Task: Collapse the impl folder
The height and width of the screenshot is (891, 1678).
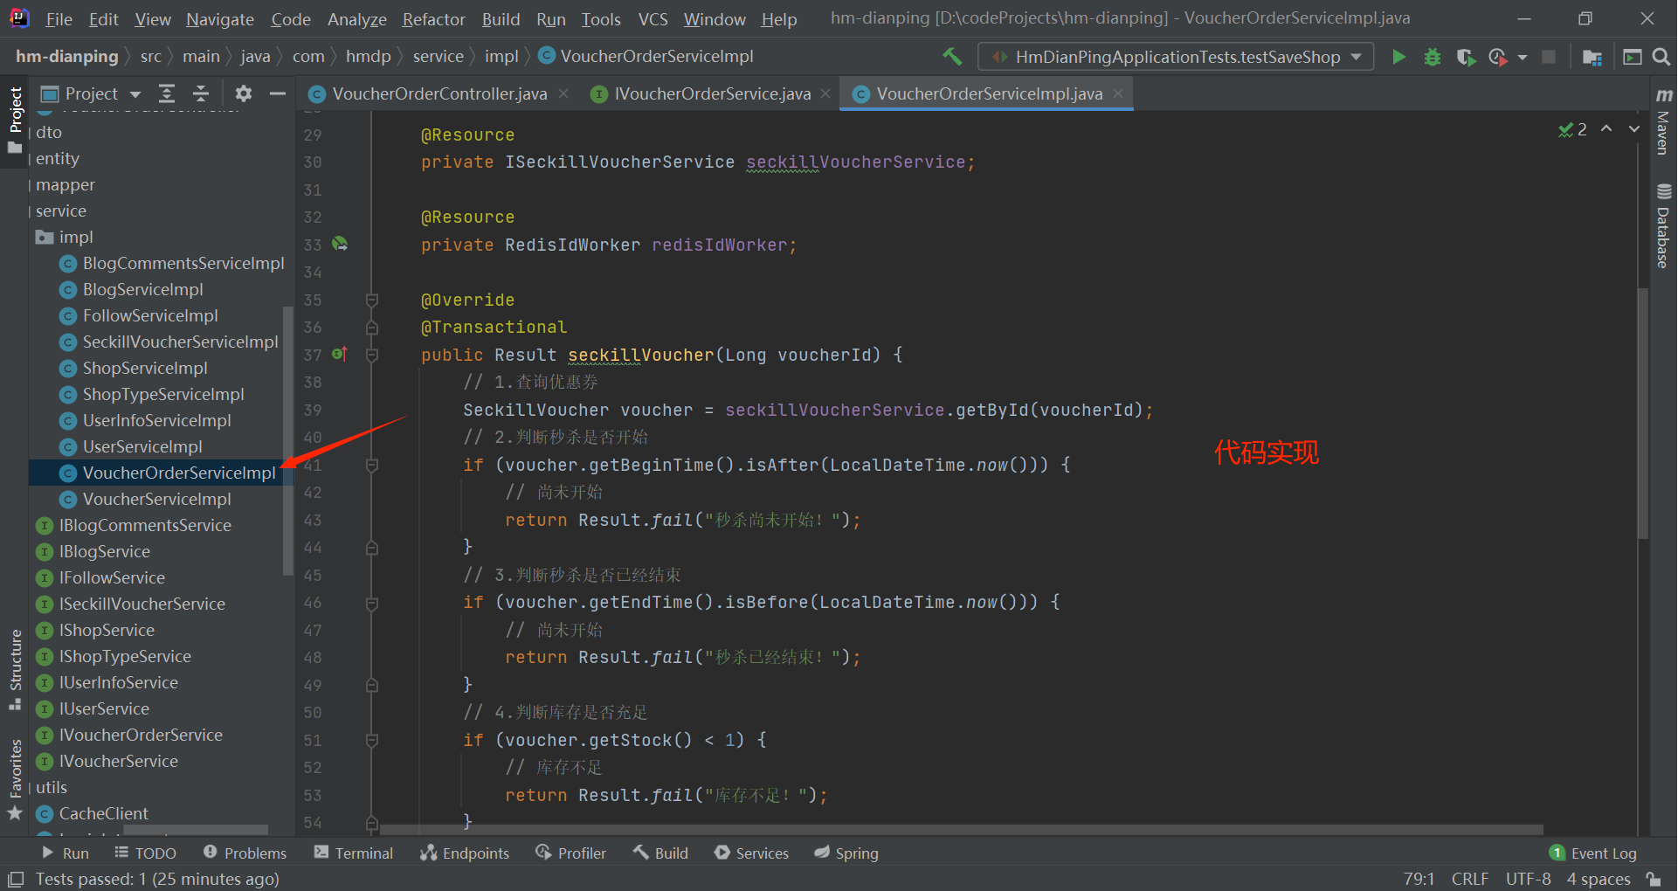Action: point(44,237)
